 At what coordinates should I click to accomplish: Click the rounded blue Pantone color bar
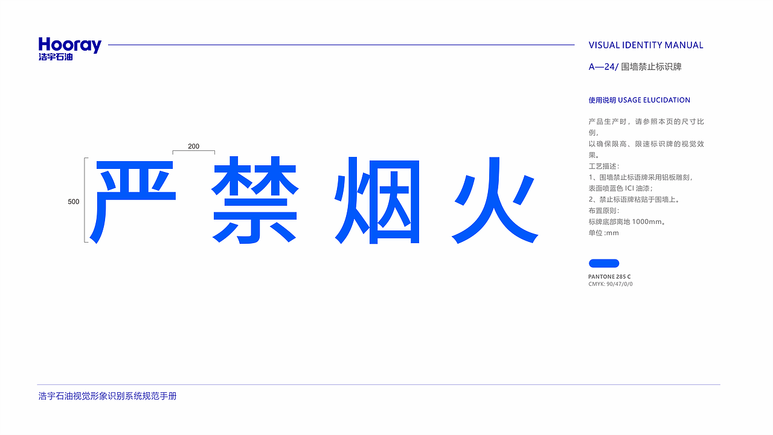tap(603, 263)
